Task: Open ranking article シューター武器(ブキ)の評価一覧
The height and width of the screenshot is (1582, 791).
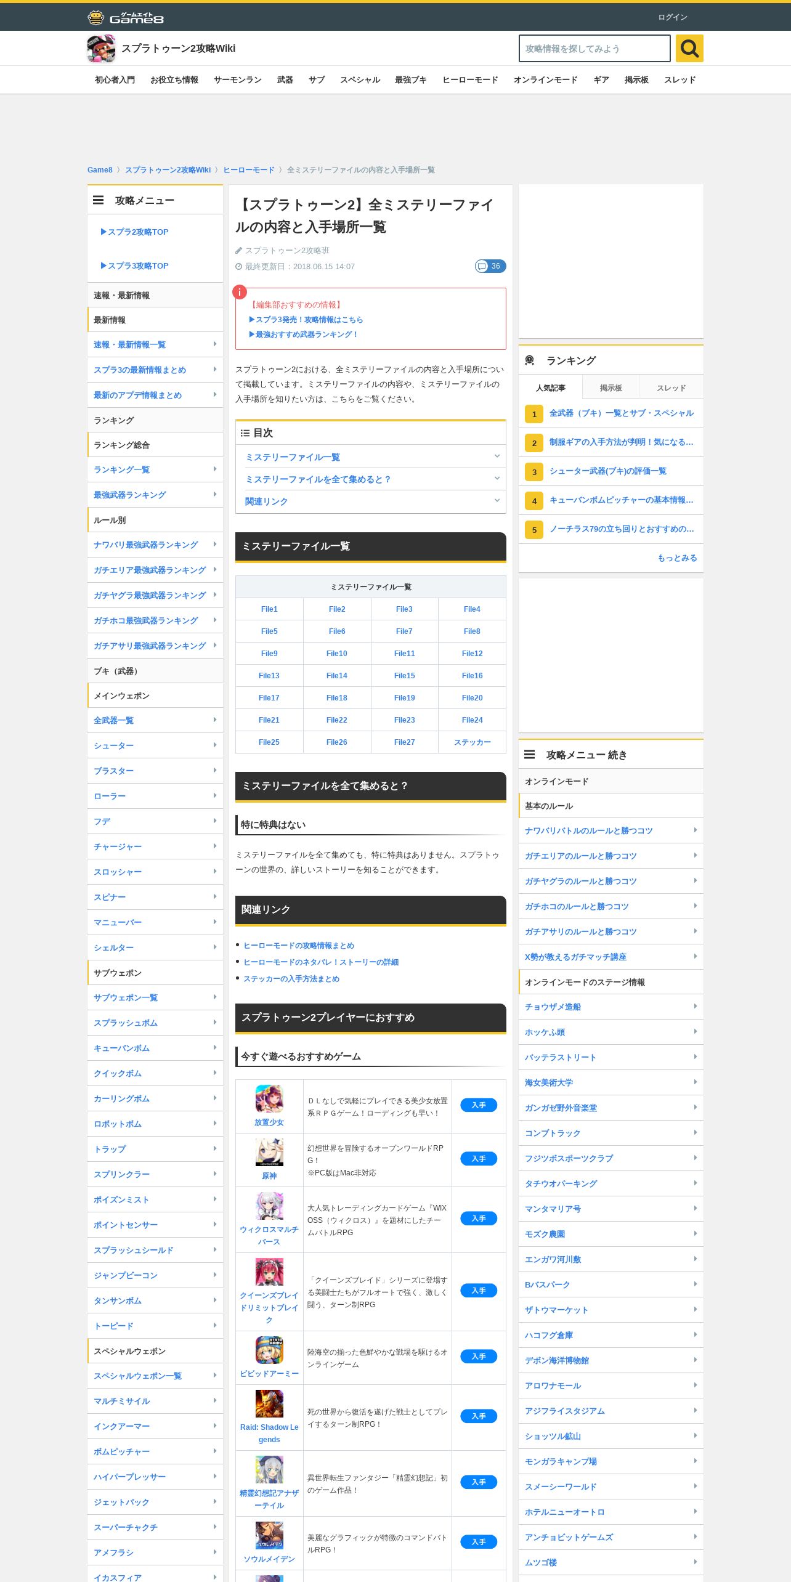Action: point(608,471)
